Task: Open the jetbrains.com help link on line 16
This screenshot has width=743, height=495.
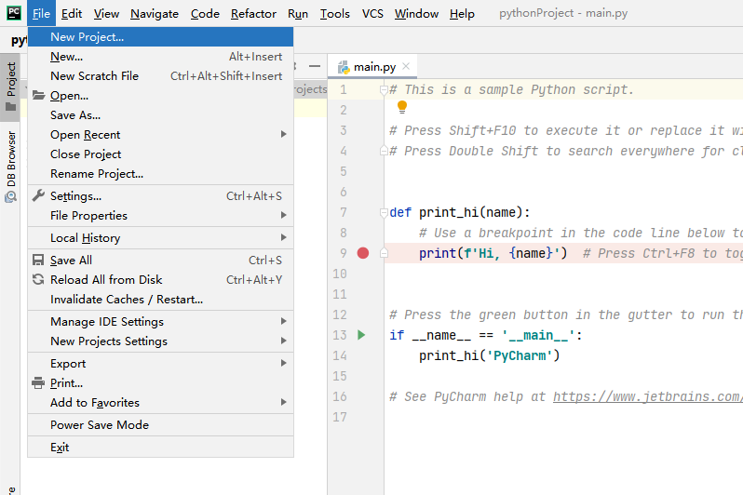Action: click(x=648, y=396)
